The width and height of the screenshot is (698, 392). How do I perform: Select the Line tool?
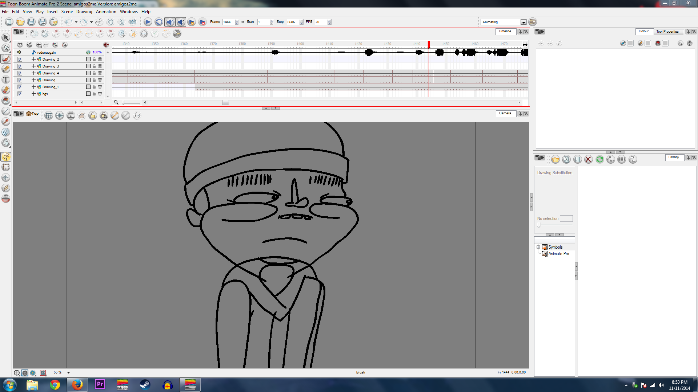6,111
